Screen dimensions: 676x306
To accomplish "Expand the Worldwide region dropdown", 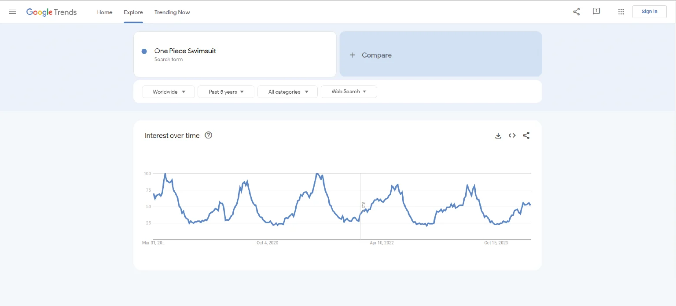I will pos(169,92).
